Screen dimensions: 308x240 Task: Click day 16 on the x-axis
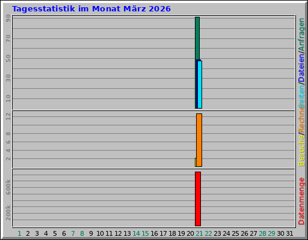[154, 233]
